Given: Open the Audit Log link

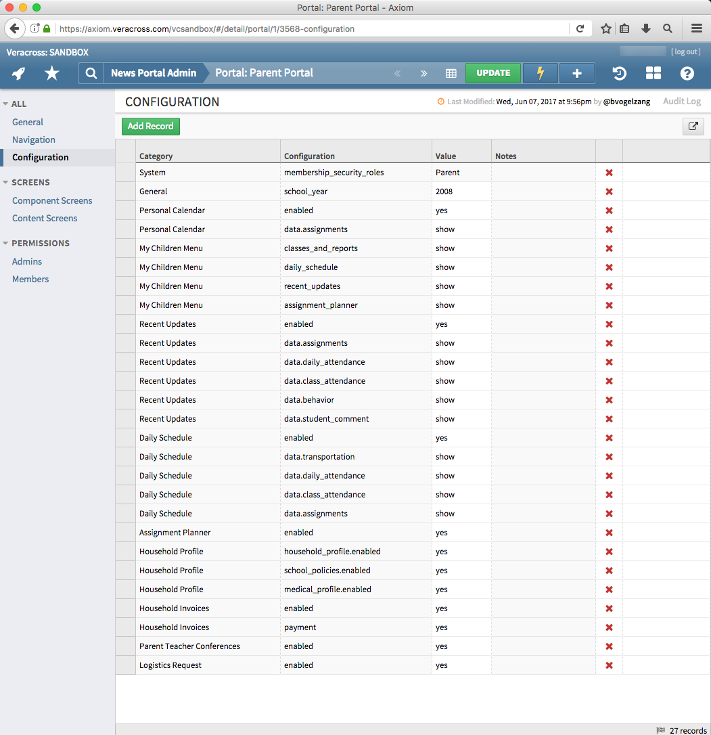Looking at the screenshot, I should [681, 101].
